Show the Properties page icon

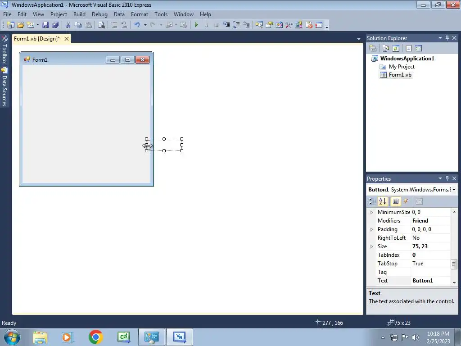click(396, 201)
